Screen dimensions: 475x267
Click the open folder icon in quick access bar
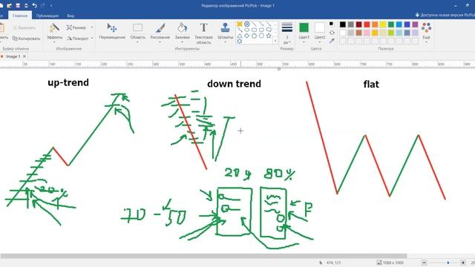10,5
